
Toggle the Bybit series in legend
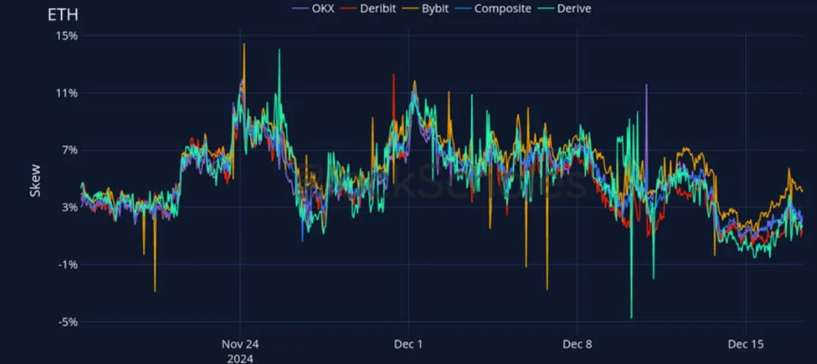coord(426,8)
